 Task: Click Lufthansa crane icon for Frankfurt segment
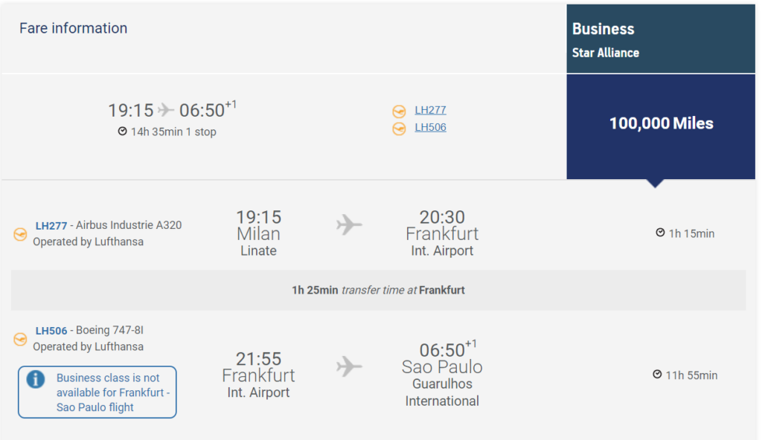[20, 339]
